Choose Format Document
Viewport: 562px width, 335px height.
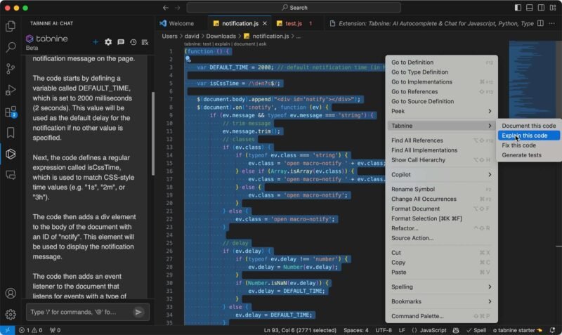pyautogui.click(x=441, y=209)
